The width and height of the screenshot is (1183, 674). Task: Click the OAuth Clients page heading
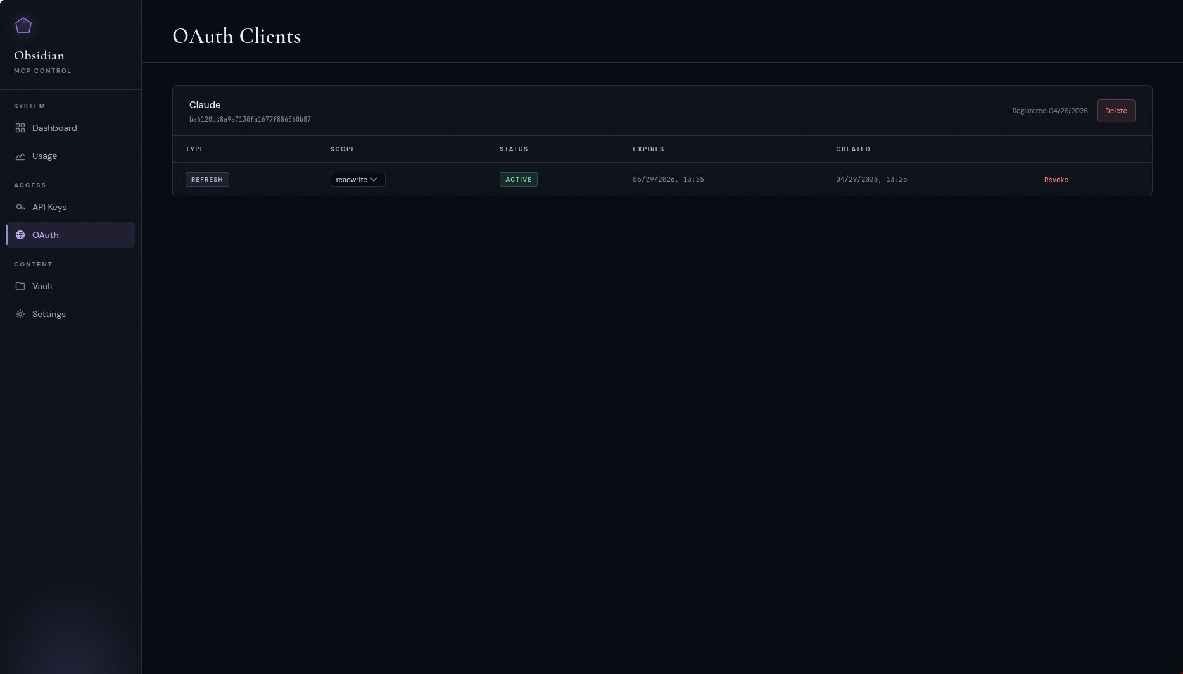click(x=237, y=36)
